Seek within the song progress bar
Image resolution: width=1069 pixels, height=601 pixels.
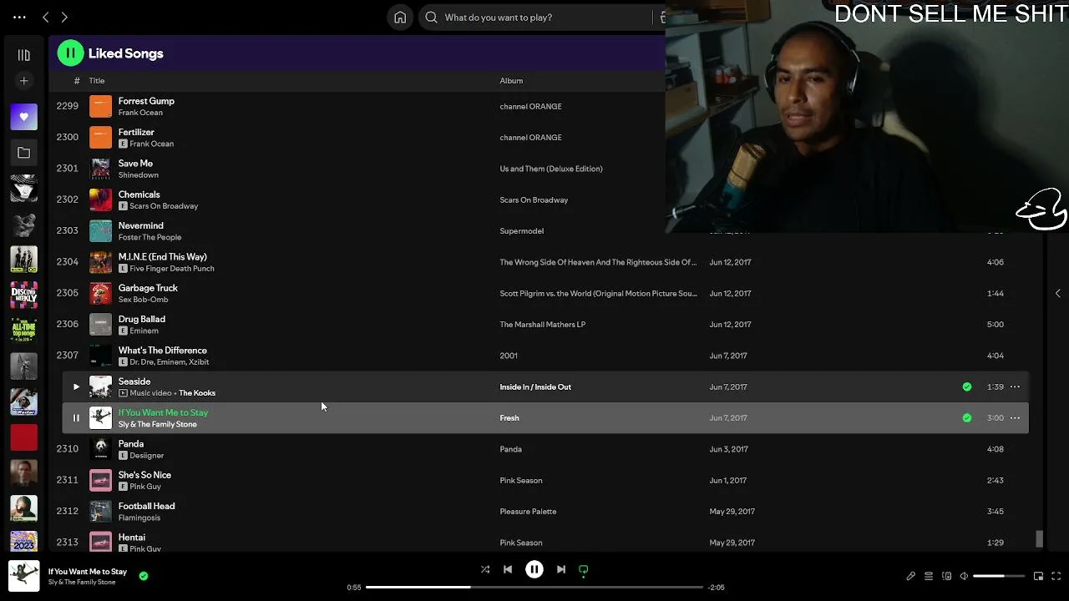(x=534, y=588)
